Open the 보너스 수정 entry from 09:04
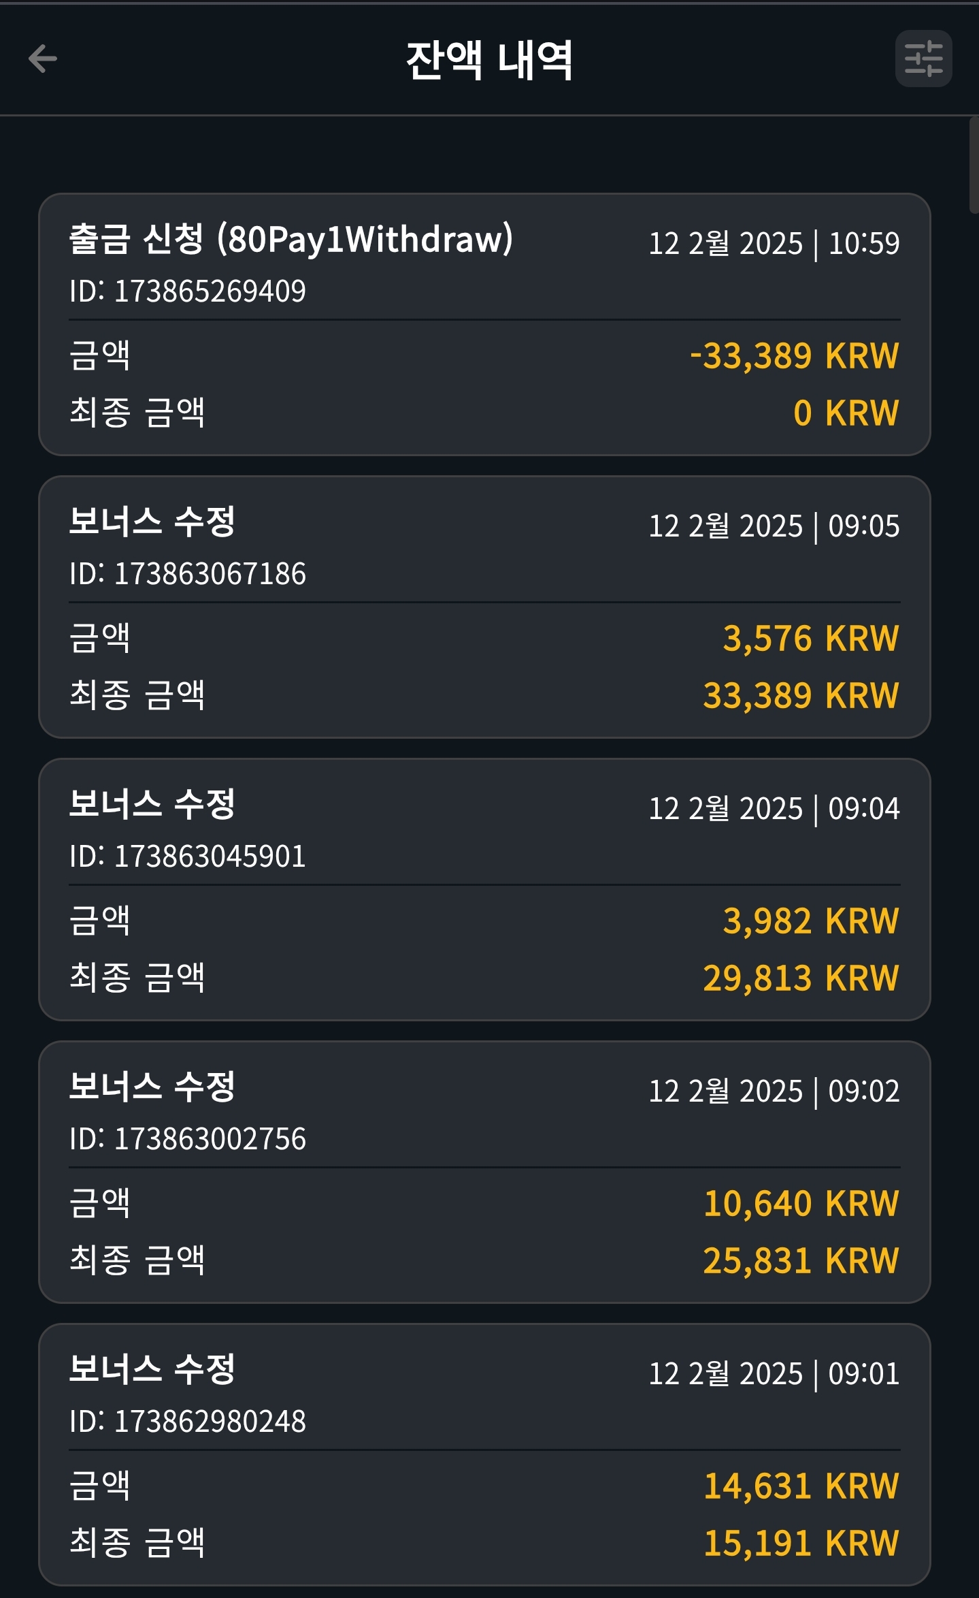 [484, 889]
